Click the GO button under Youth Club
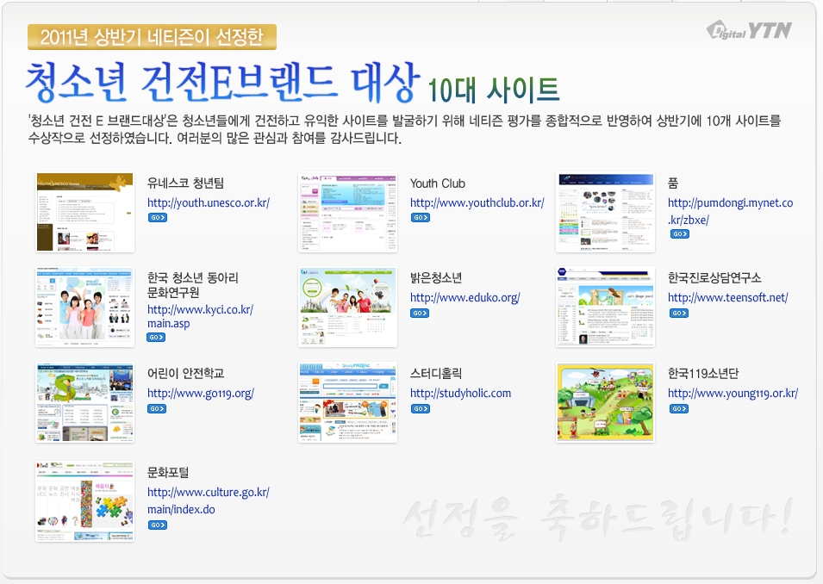 pyautogui.click(x=420, y=217)
